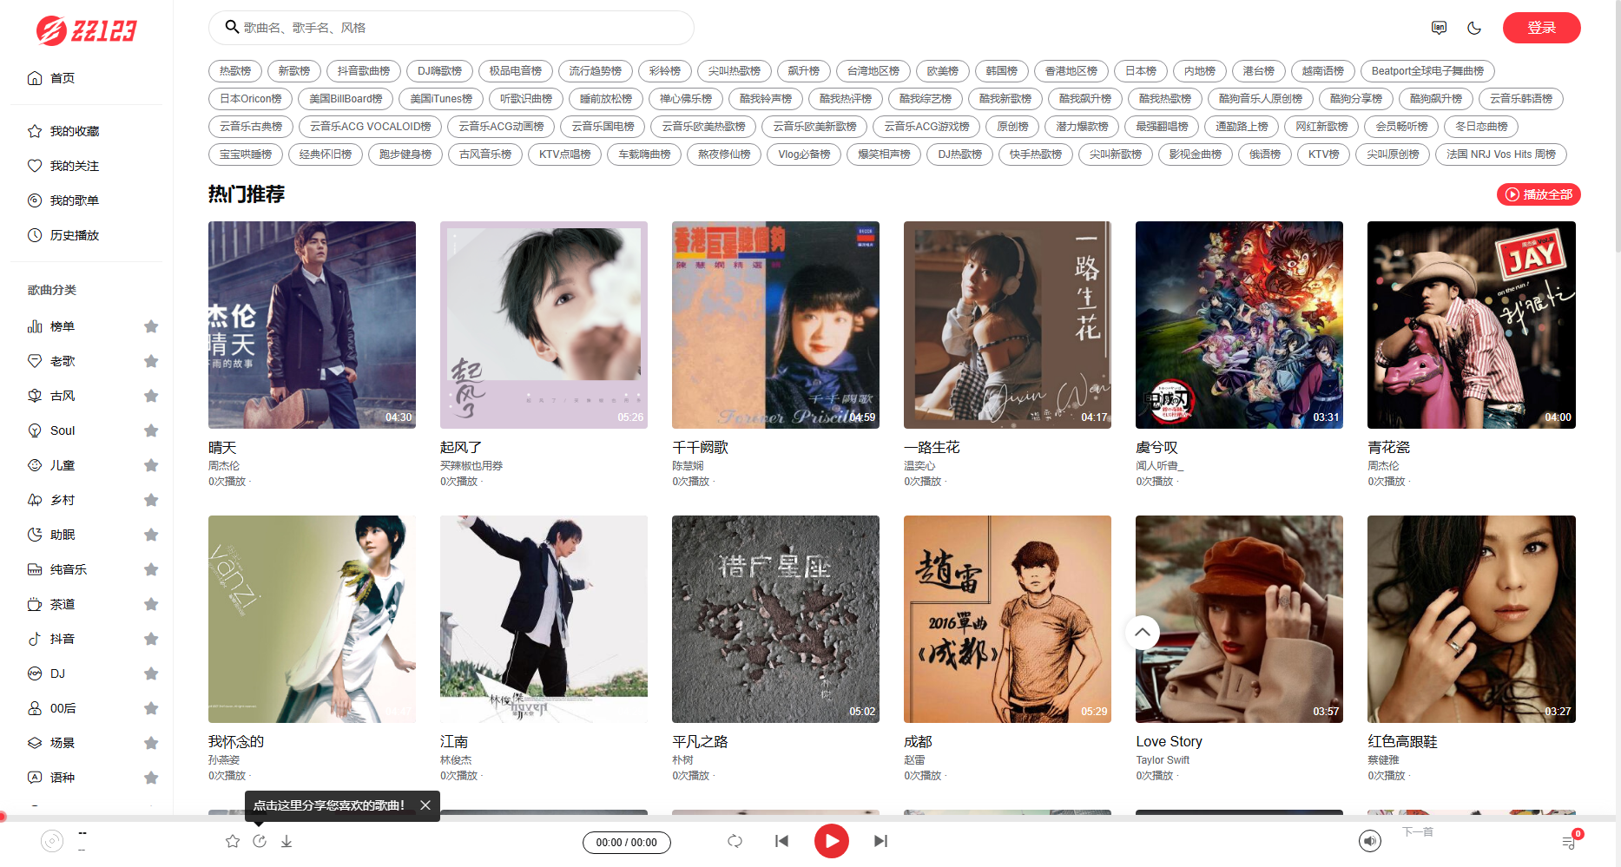Click the 语种 language icon
The width and height of the screenshot is (1621, 867).
[x=35, y=778]
